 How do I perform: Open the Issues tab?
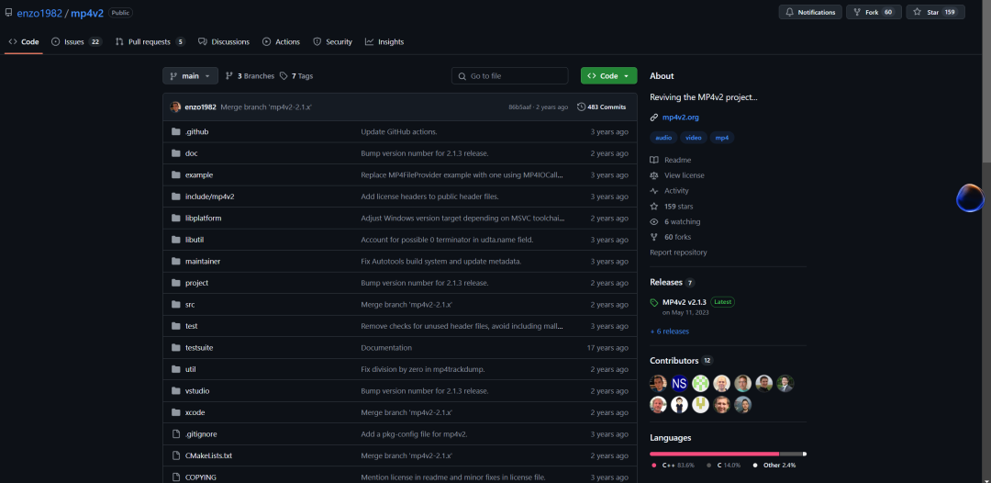click(x=76, y=41)
